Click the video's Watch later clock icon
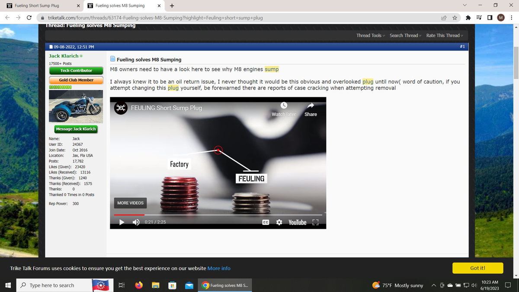Viewport: 519px width, 292px height. pyautogui.click(x=284, y=105)
